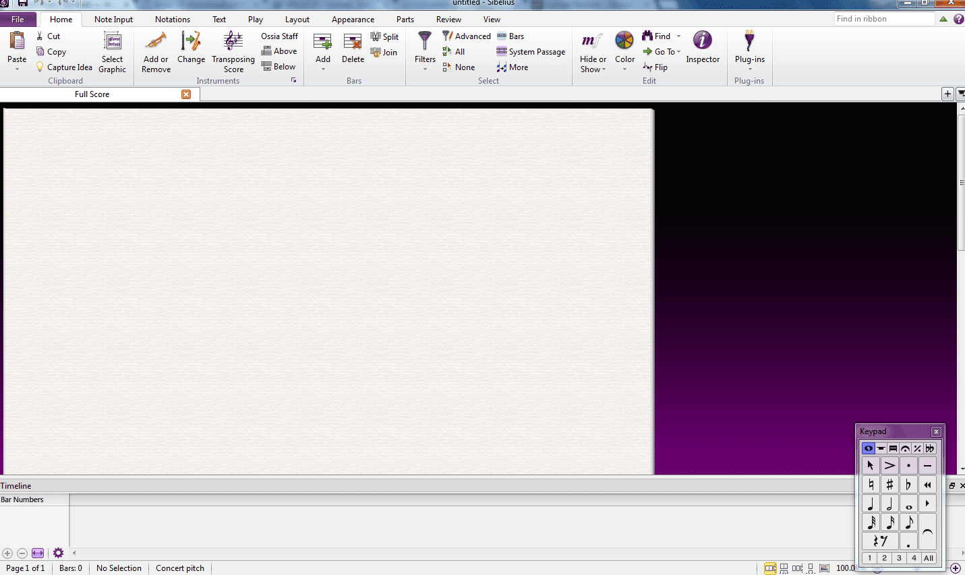Viewport: 965px width, 575px height.
Task: Toggle half note on Keypad
Action: coord(889,504)
